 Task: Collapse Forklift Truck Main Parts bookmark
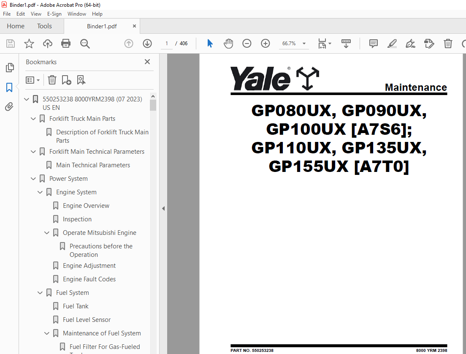click(x=33, y=119)
